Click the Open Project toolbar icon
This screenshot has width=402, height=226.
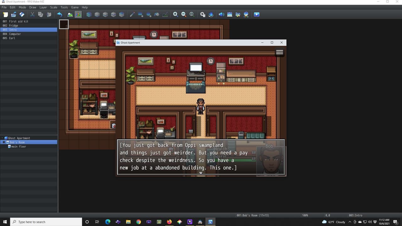[14, 14]
